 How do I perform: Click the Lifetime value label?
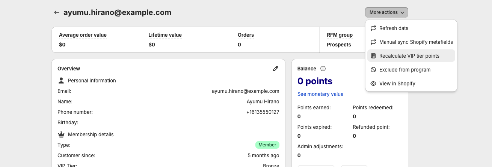165,35
